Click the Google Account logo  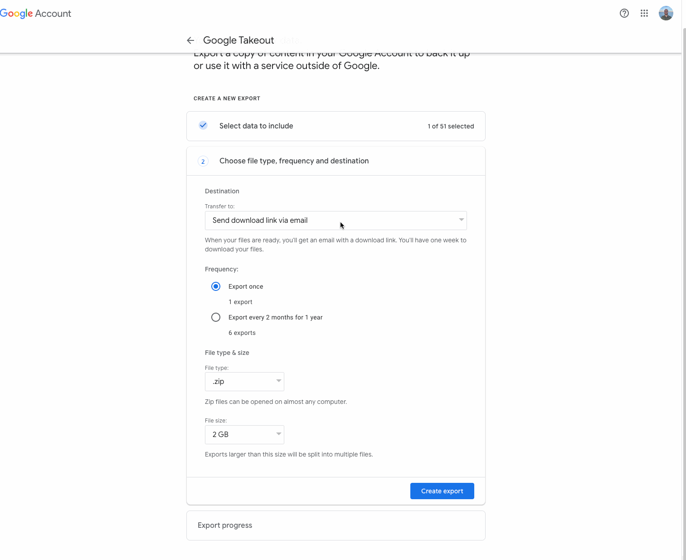click(x=35, y=14)
